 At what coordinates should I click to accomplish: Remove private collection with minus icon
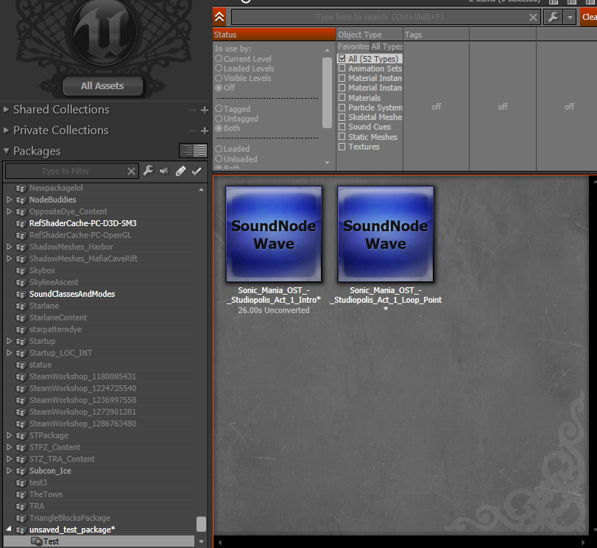(193, 130)
